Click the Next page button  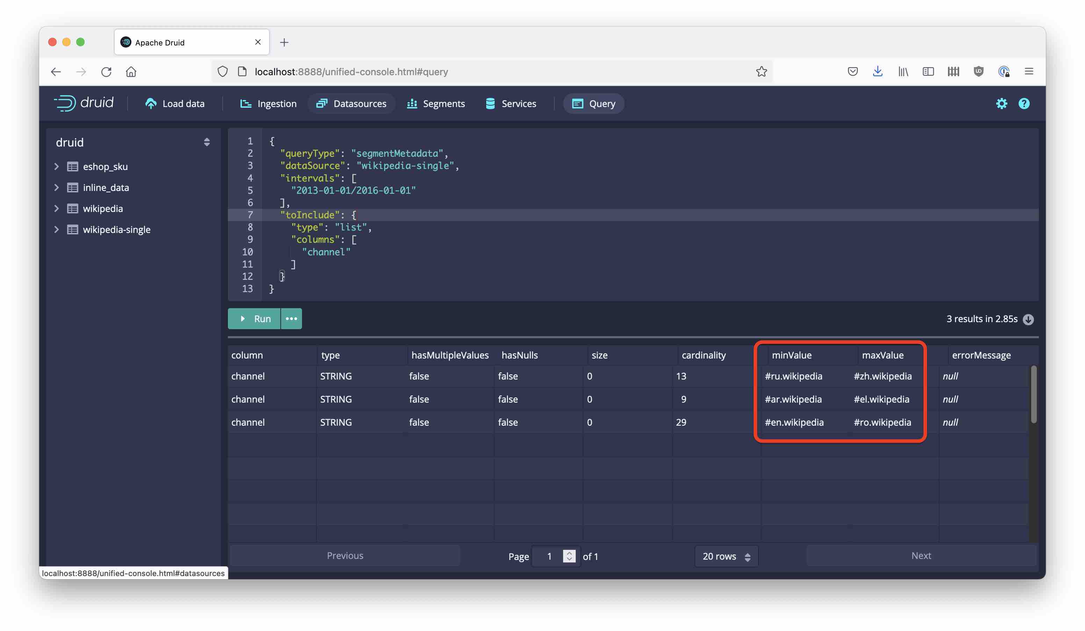tap(921, 556)
